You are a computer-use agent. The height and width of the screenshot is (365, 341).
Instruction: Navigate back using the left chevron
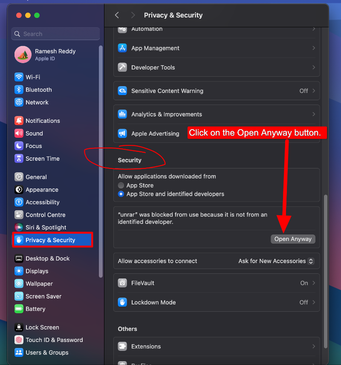click(117, 15)
